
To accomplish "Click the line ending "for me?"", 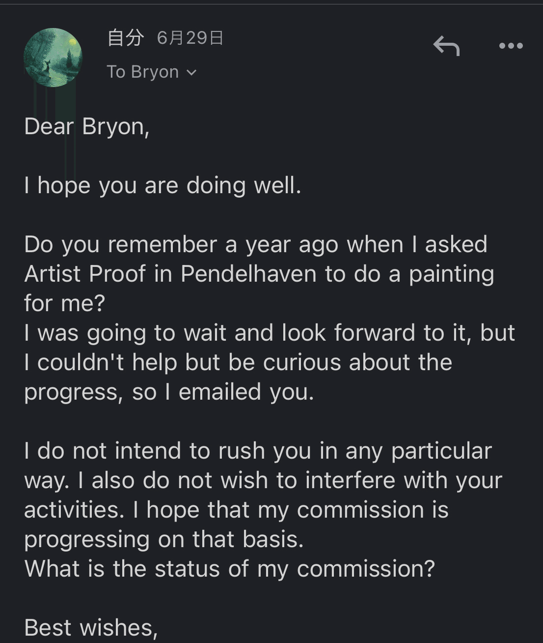I will (x=65, y=303).
